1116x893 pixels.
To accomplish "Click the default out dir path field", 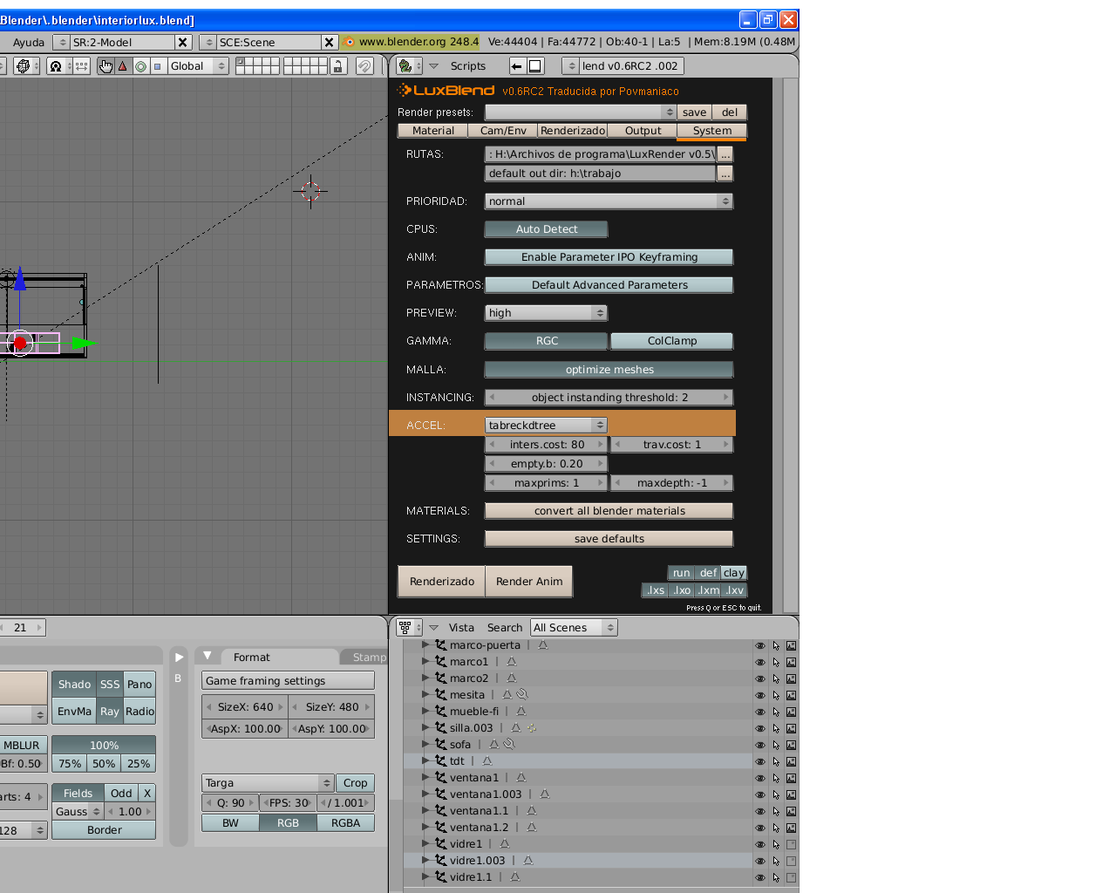I will (x=600, y=174).
